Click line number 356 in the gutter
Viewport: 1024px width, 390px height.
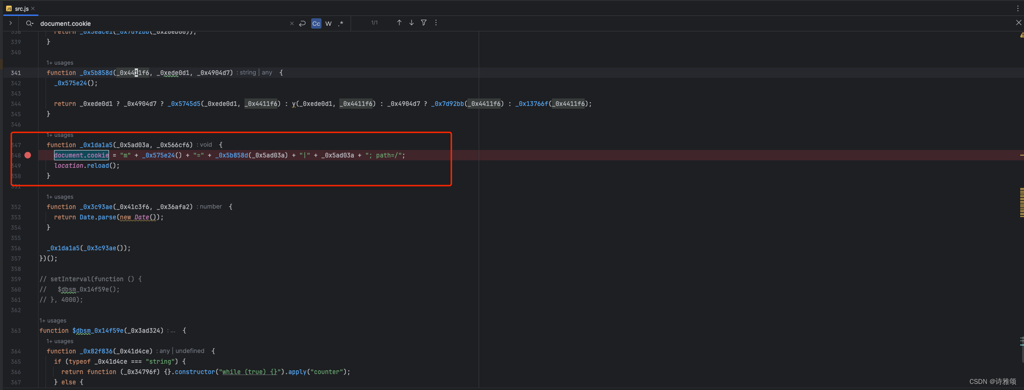pyautogui.click(x=16, y=248)
